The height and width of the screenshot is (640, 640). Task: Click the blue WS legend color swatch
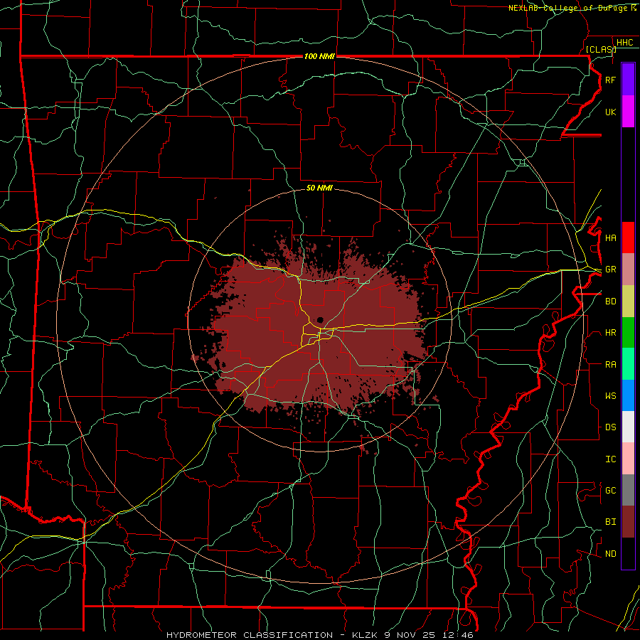point(628,395)
